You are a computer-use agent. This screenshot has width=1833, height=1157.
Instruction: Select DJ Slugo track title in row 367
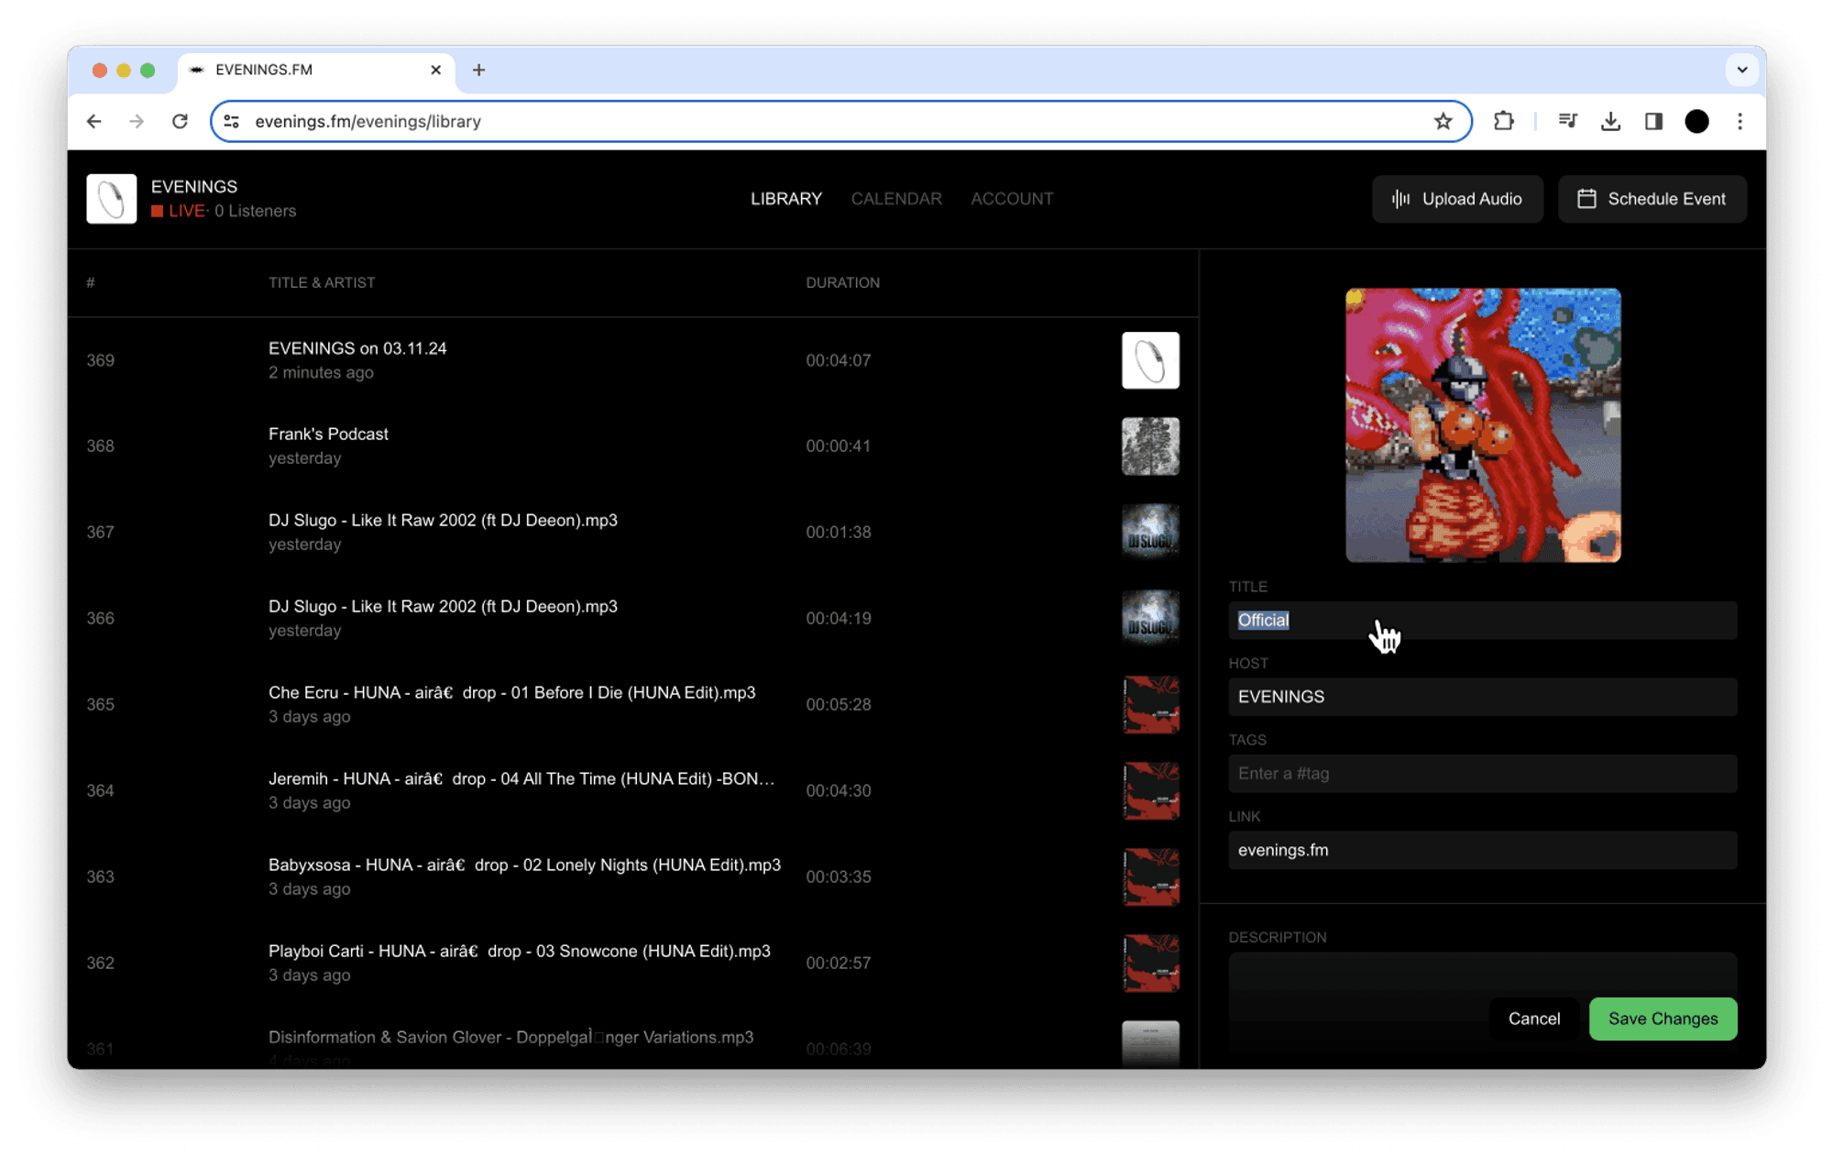click(443, 520)
